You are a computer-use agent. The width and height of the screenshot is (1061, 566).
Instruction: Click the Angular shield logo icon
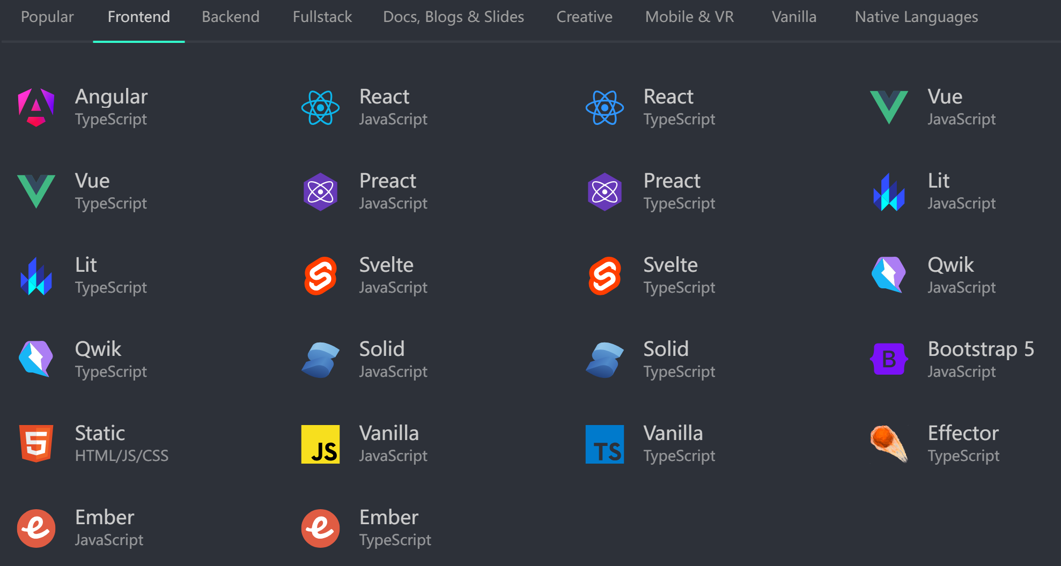click(x=36, y=108)
